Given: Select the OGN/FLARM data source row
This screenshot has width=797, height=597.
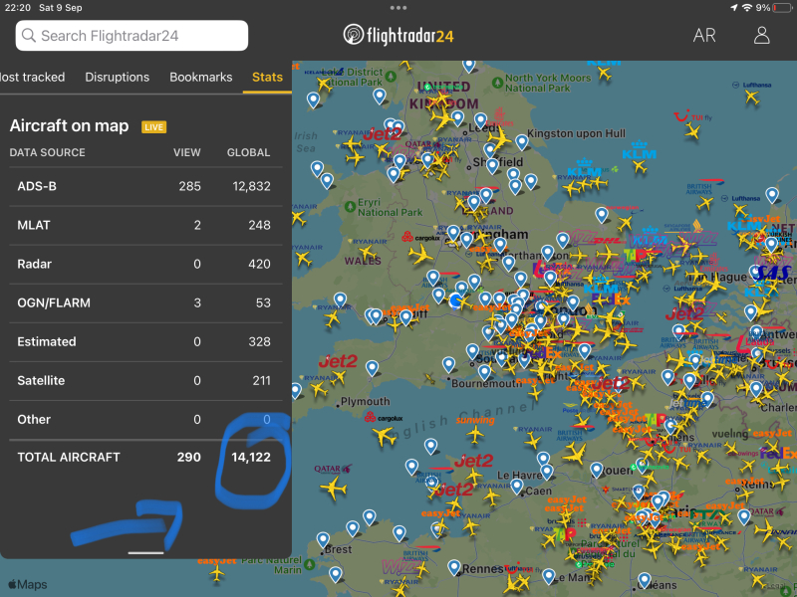Looking at the screenshot, I should pos(145,303).
